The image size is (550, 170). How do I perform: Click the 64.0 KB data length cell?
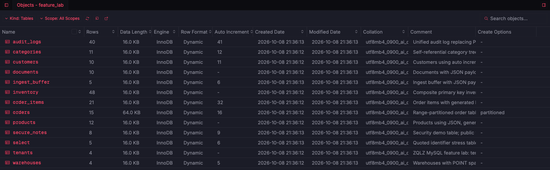132,113
